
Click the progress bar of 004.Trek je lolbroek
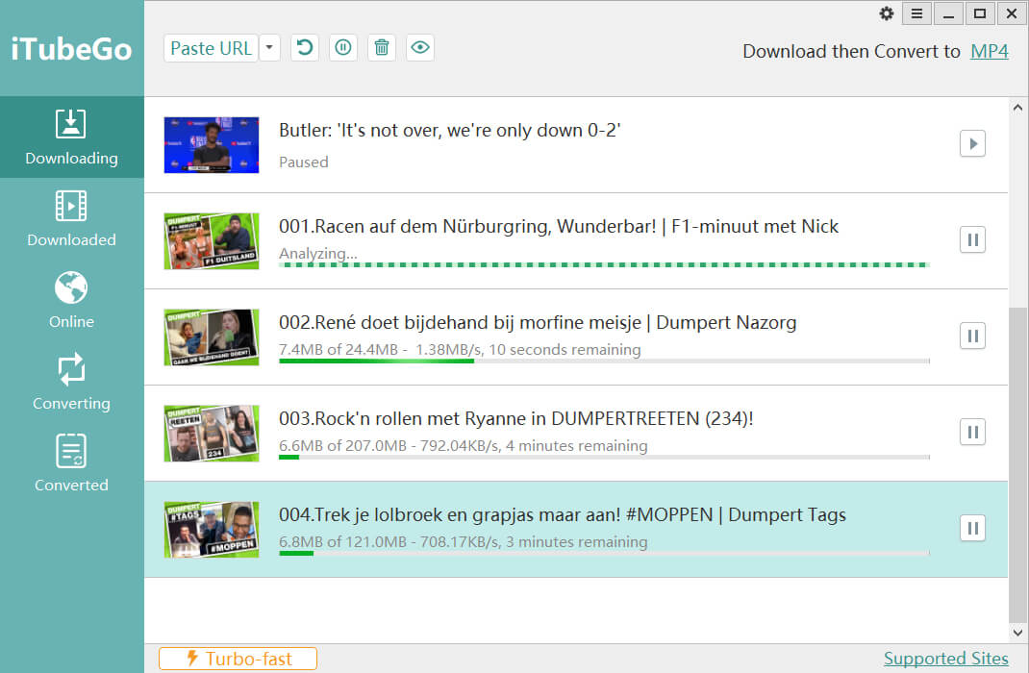[x=604, y=553]
